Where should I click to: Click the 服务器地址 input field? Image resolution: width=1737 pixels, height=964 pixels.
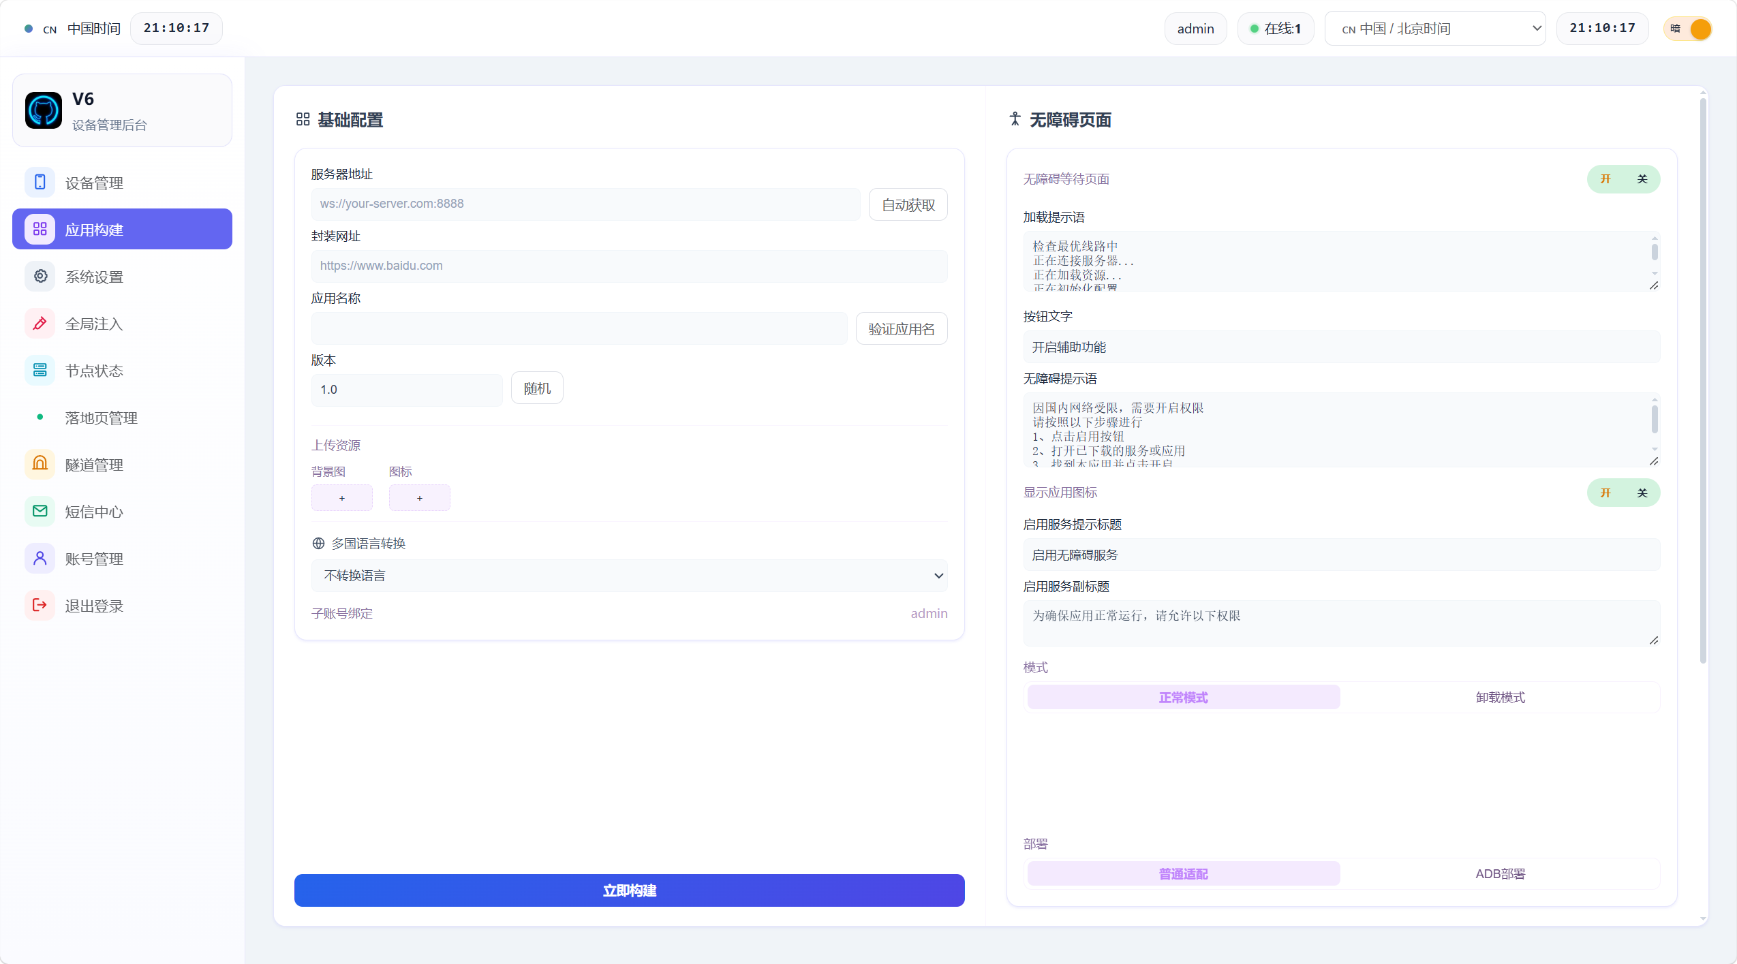[x=585, y=204]
